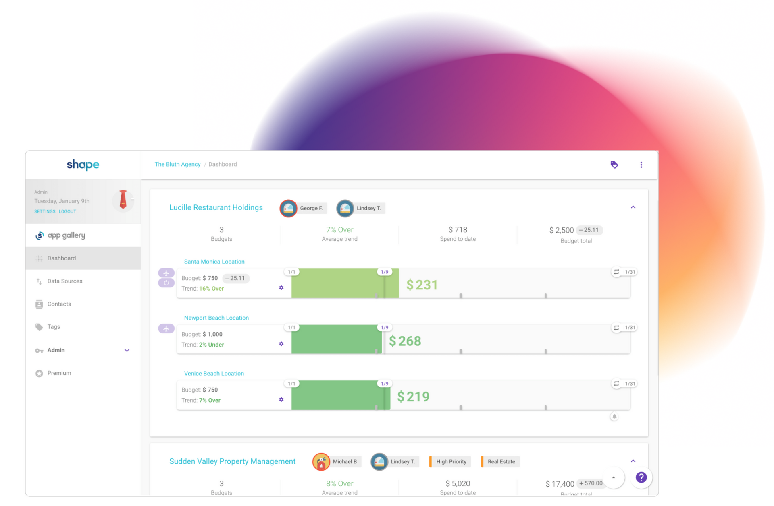The height and width of the screenshot is (506, 774).
Task: Click the $718 spend to date value
Action: (458, 230)
